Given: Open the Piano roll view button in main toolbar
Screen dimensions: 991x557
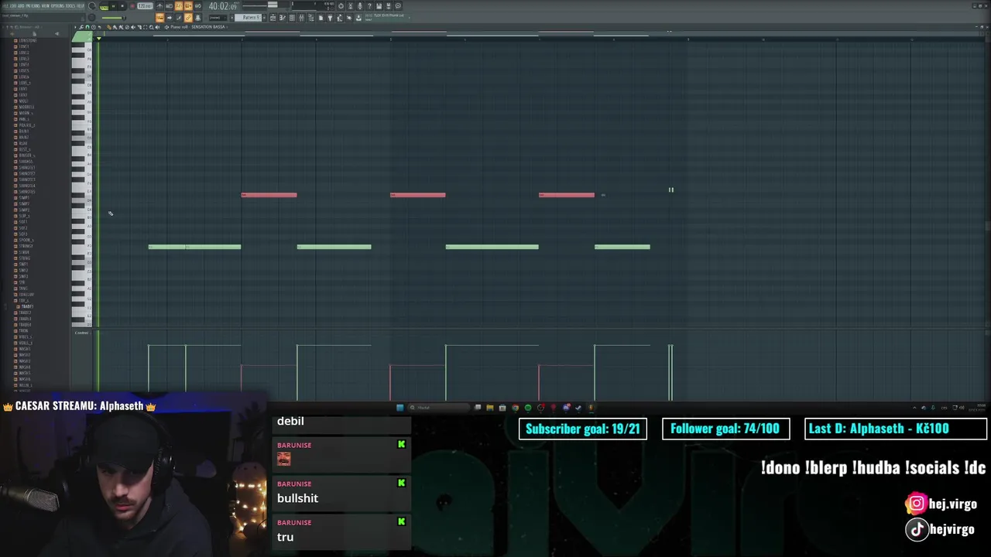Looking at the screenshot, I should click(283, 18).
